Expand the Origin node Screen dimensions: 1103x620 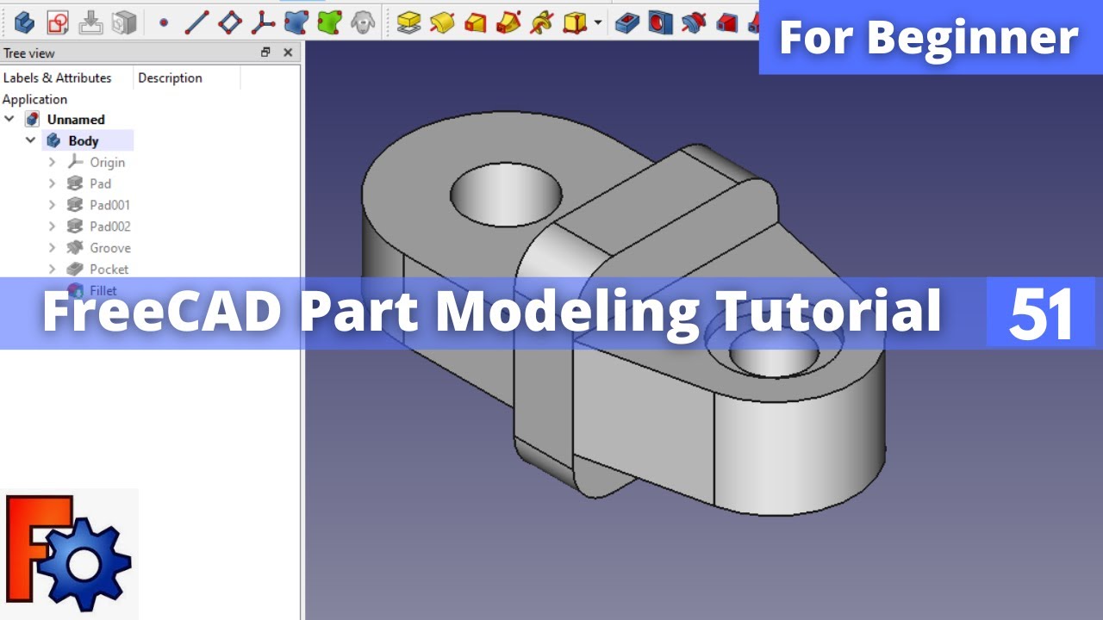(x=52, y=162)
